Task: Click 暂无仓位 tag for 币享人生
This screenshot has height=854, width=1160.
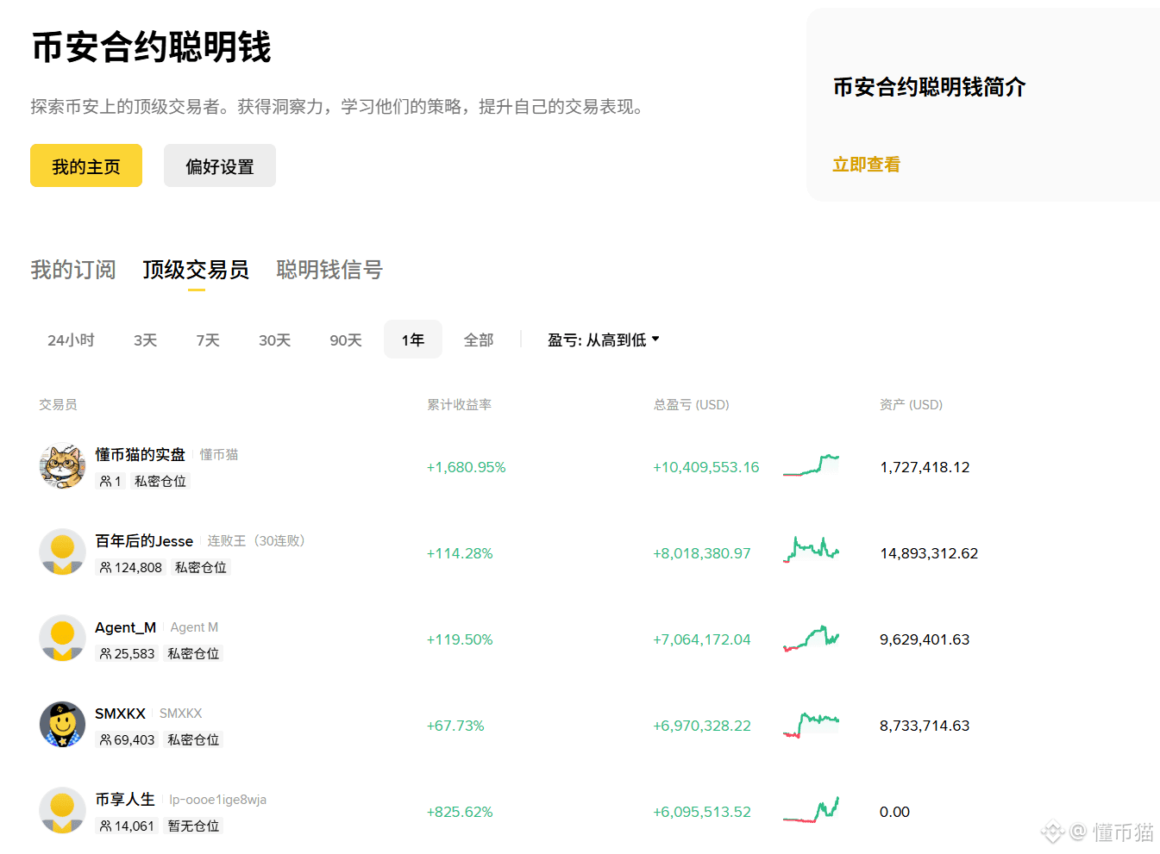Action: 193,826
